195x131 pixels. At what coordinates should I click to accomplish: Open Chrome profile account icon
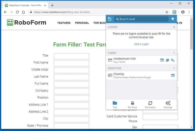pyautogui.click(x=183, y=12)
